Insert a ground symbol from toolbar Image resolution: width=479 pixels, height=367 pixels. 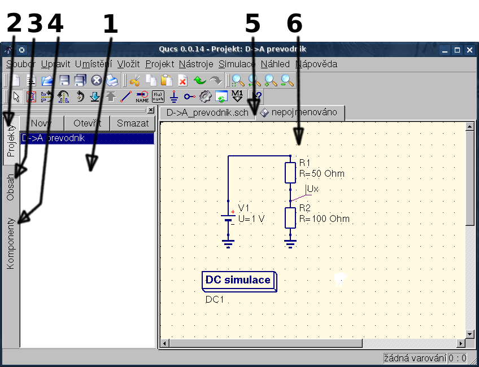click(x=174, y=96)
